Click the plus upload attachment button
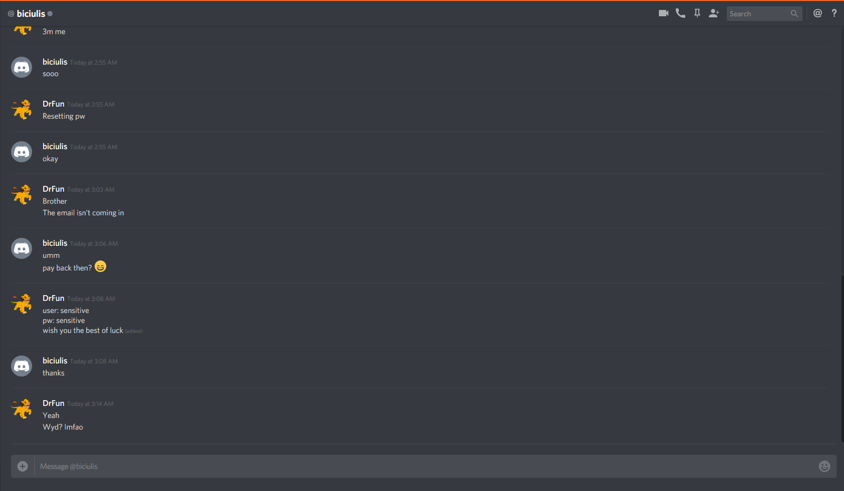This screenshot has height=491, width=844. pos(23,466)
